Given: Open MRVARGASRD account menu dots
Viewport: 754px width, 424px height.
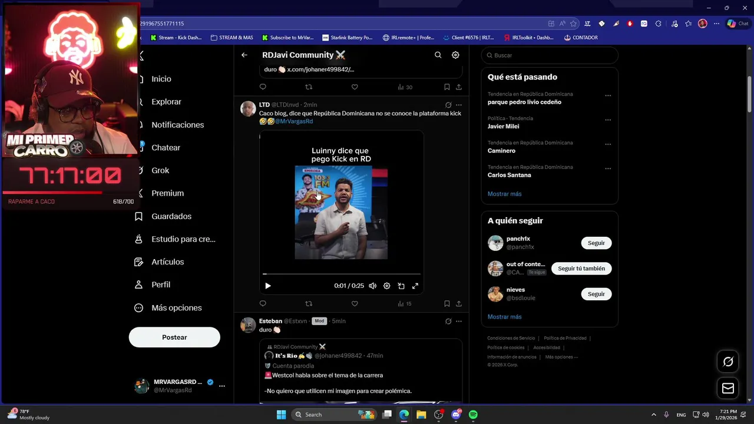Looking at the screenshot, I should 222,386.
